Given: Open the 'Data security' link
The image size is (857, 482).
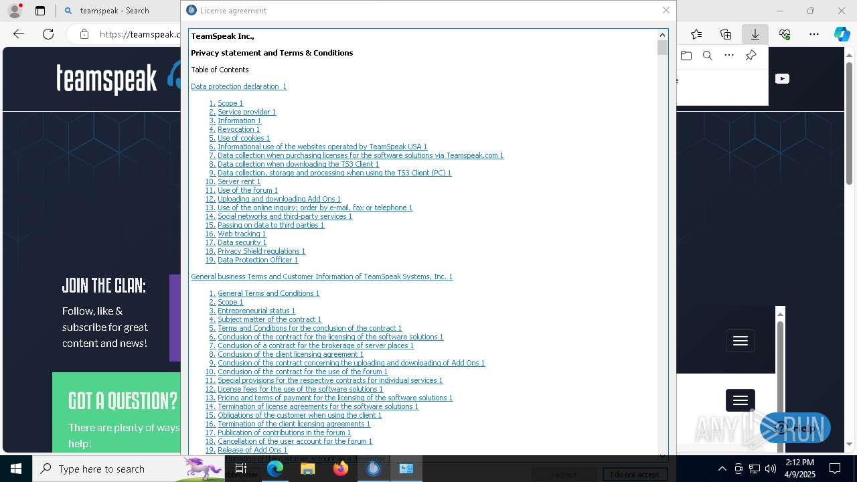Looking at the screenshot, I should click(x=242, y=242).
